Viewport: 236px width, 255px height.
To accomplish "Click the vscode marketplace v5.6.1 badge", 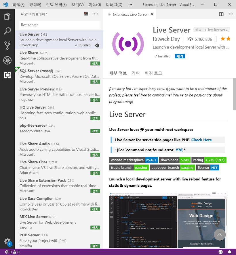I will point(134,160).
